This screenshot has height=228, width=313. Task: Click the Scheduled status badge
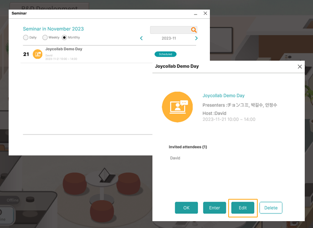pyautogui.click(x=166, y=54)
